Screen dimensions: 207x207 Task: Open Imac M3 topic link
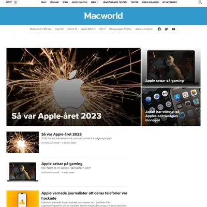coord(60,29)
